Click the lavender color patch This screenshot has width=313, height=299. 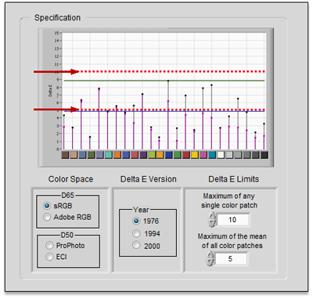(99, 155)
